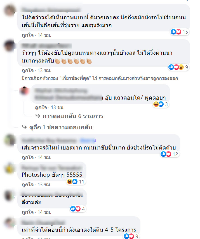The height and width of the screenshot is (239, 200).
Task: Open the reply author's avatar near อุ้ย แถวคอนโด
Action: [x=24, y=91]
